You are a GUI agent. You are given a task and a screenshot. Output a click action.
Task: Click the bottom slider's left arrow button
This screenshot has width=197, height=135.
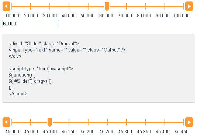click(x=6, y=122)
